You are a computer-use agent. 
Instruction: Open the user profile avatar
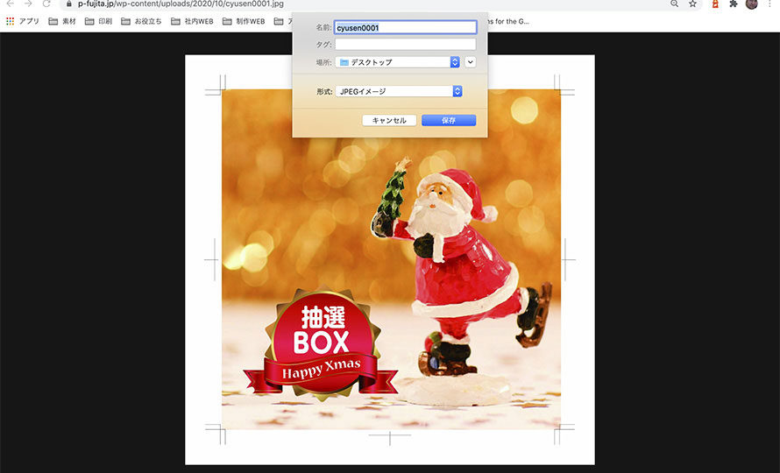(751, 4)
